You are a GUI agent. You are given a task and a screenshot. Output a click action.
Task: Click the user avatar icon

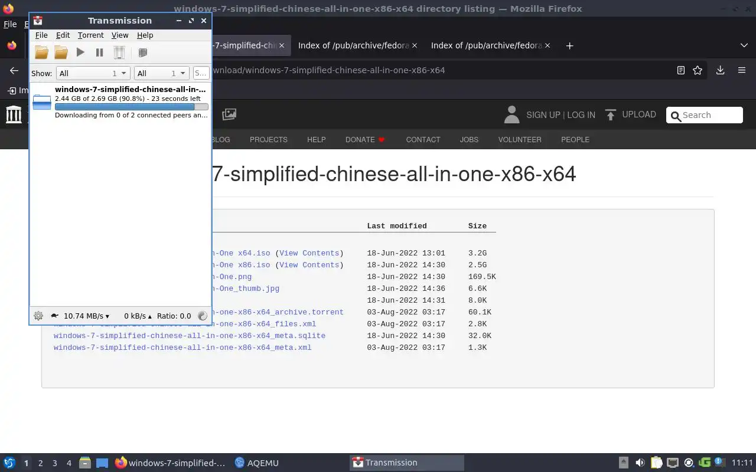[511, 114]
